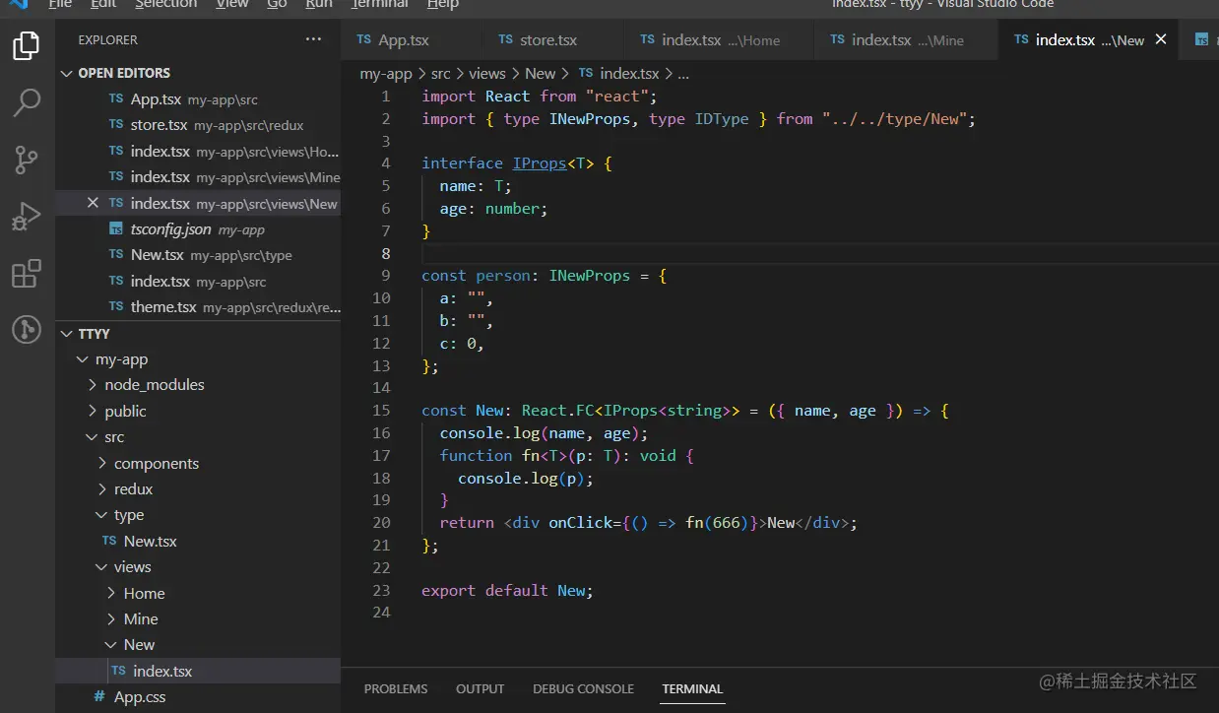Viewport: 1219px width, 713px height.
Task: Open the Extensions view icon
Action: click(x=27, y=273)
